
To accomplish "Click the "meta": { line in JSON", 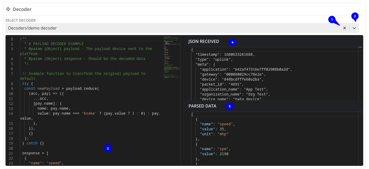I will coord(205,64).
